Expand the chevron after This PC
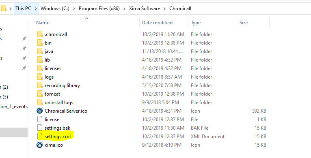This screenshot has width=311, height=158. point(36,9)
